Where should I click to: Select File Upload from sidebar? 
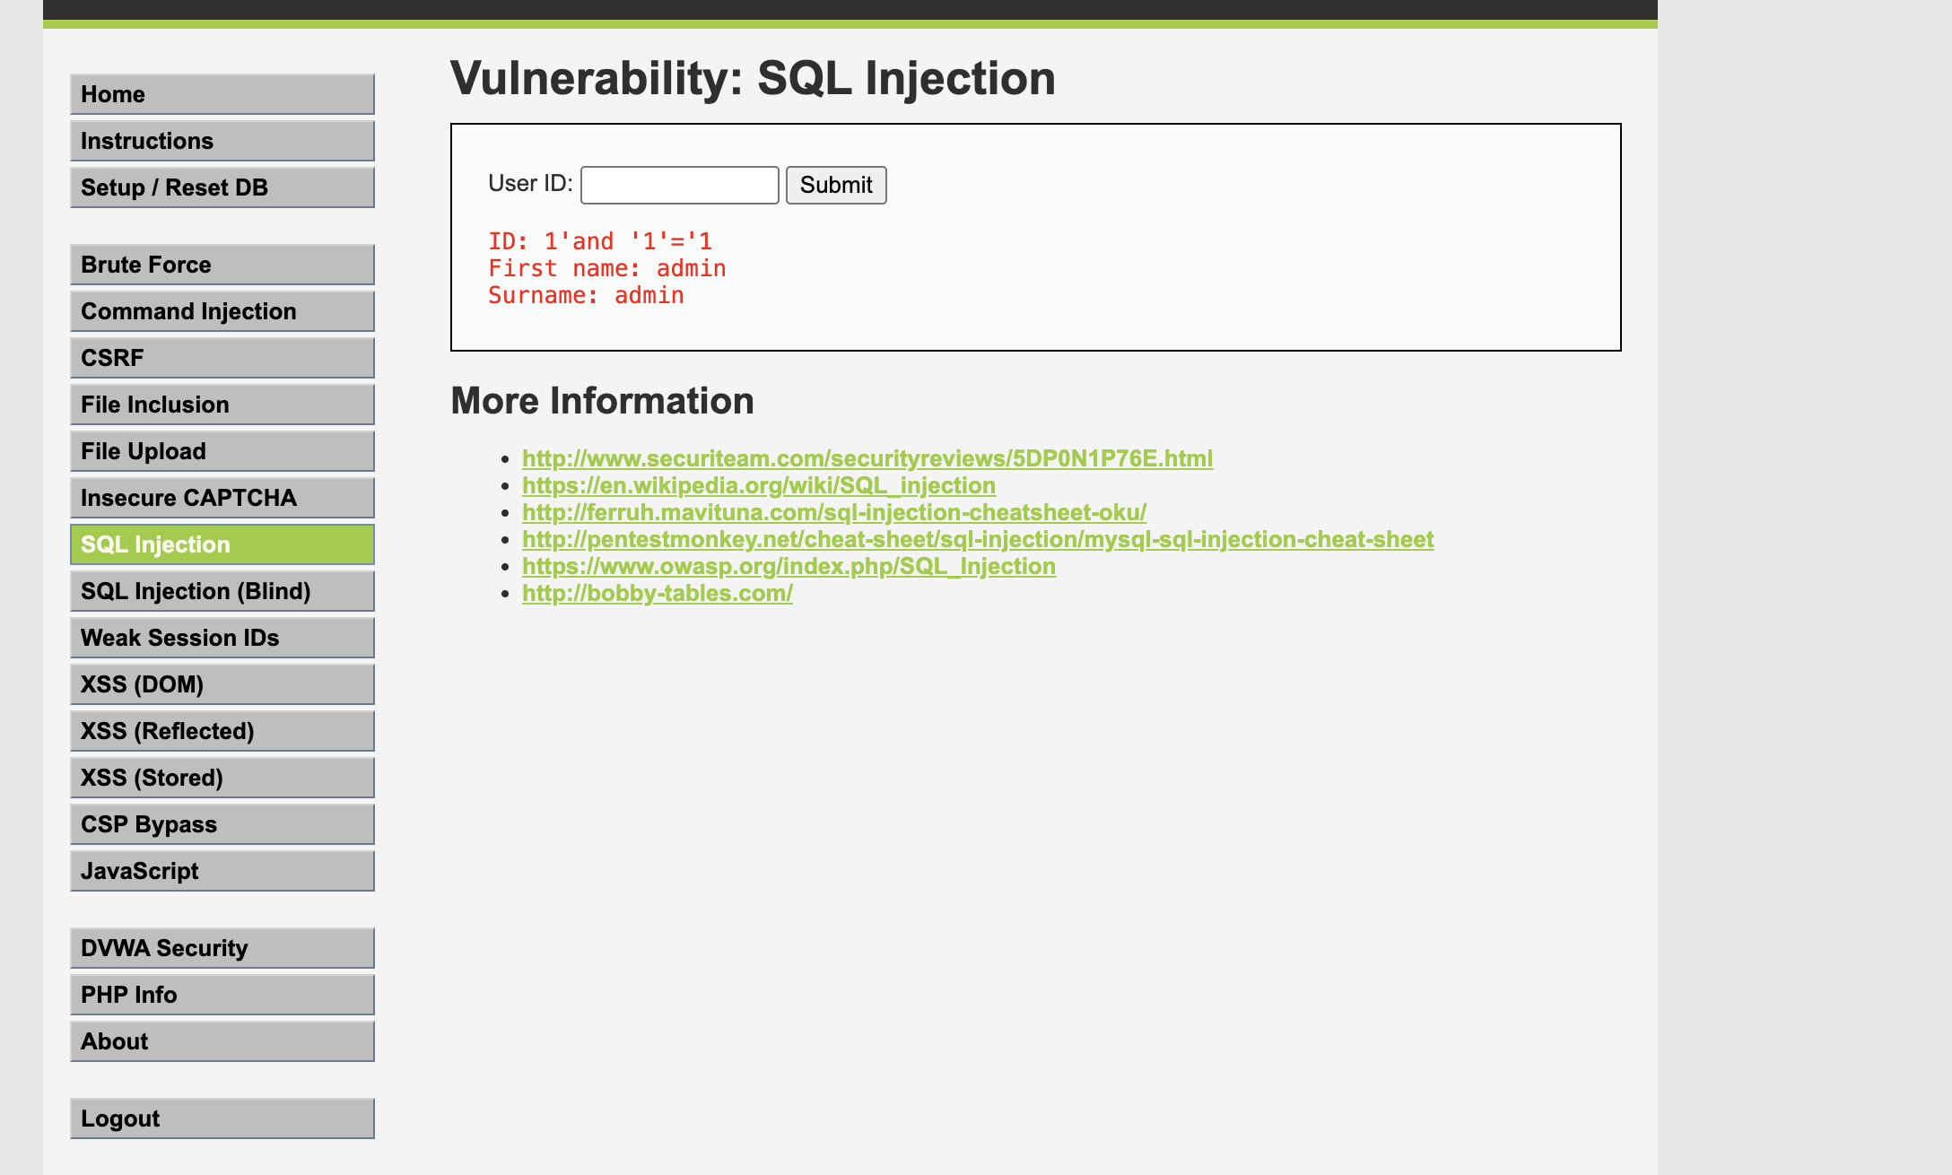click(222, 451)
